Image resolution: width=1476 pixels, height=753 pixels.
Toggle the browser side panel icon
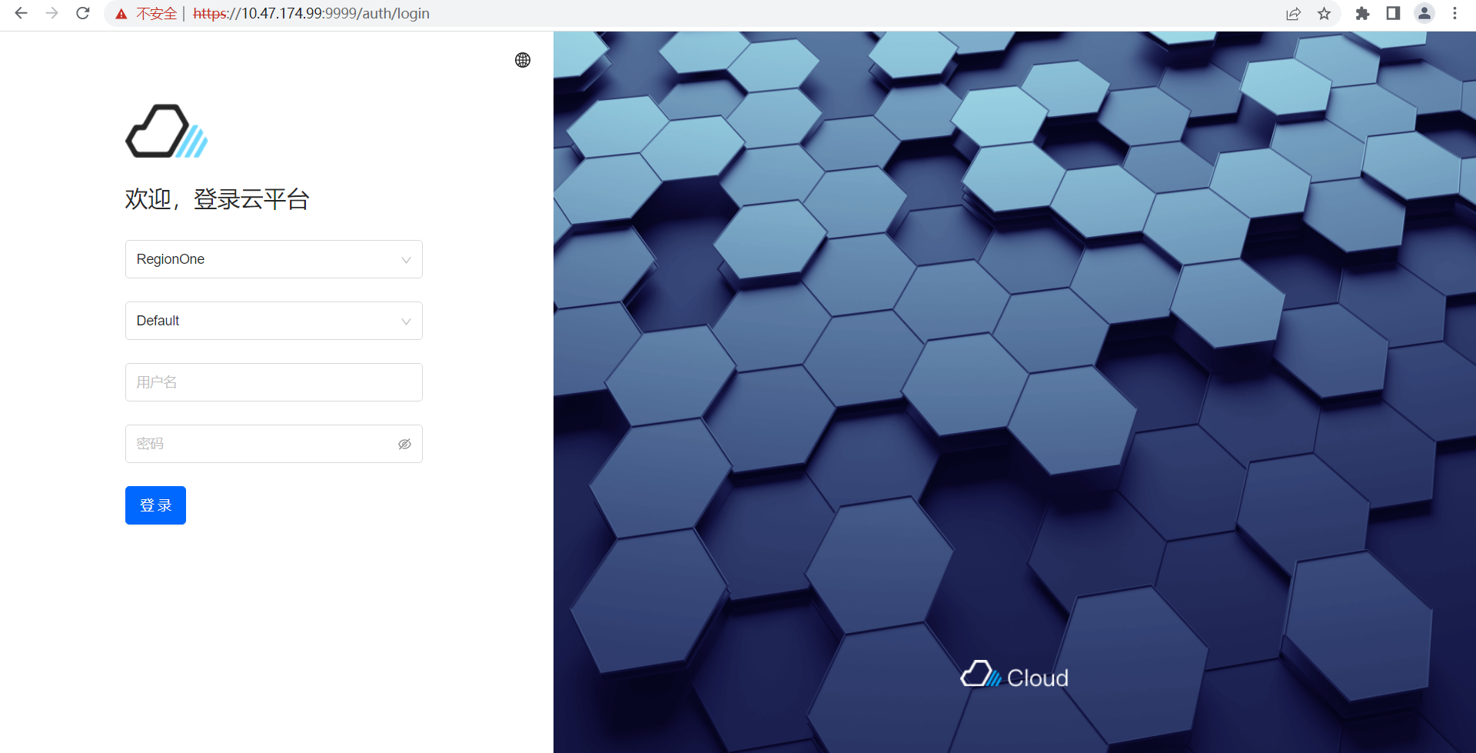pyautogui.click(x=1393, y=13)
